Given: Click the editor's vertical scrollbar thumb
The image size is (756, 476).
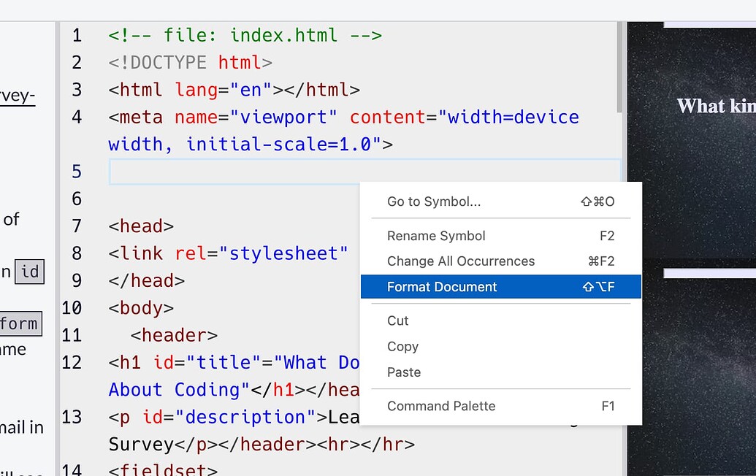Looking at the screenshot, I should [x=620, y=67].
